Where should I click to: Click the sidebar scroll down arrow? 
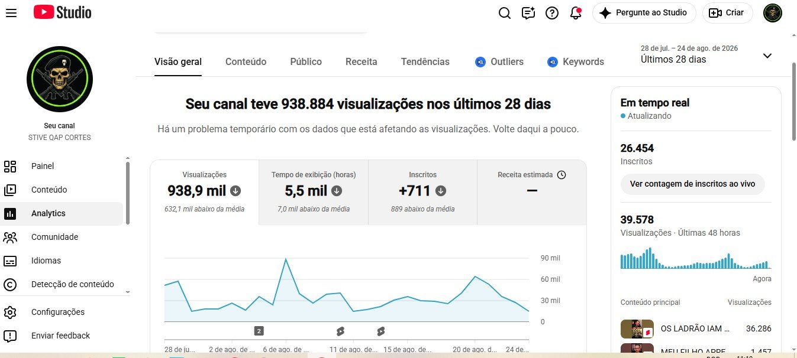point(128,292)
